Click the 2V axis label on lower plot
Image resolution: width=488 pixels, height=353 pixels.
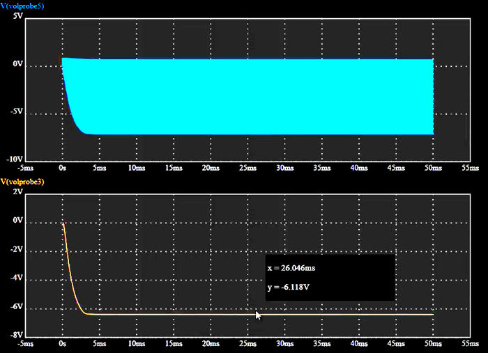point(18,191)
